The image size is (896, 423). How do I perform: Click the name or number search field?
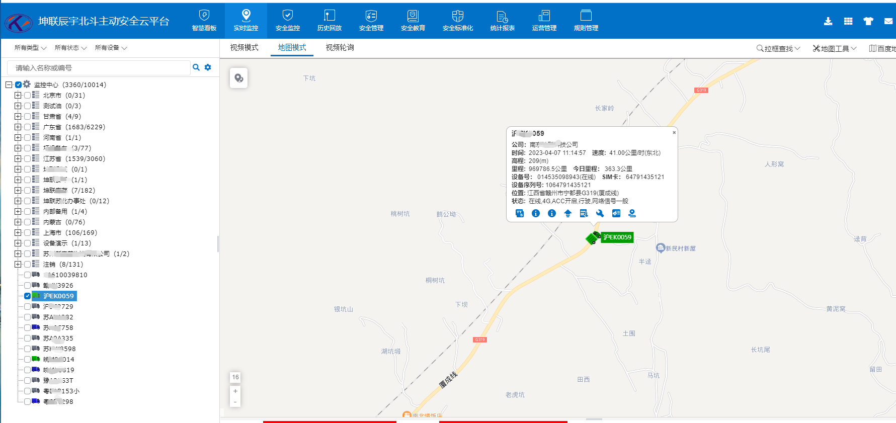[98, 68]
